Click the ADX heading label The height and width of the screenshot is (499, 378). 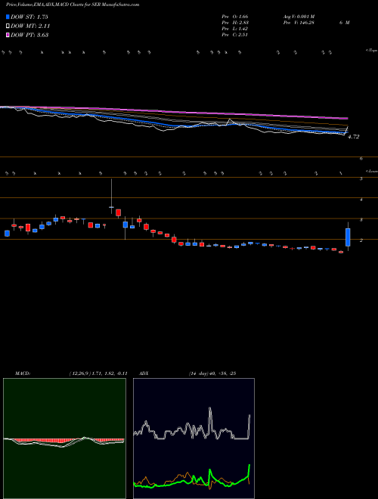144,373
